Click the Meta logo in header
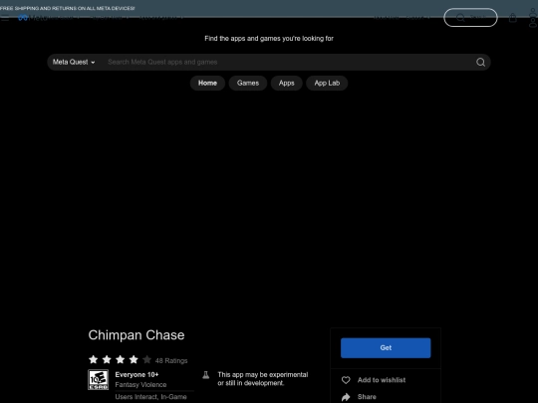 coord(33,18)
